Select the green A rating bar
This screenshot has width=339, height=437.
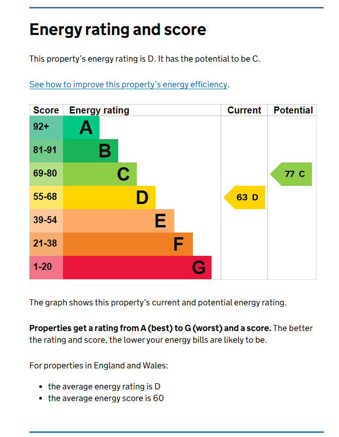tap(81, 127)
